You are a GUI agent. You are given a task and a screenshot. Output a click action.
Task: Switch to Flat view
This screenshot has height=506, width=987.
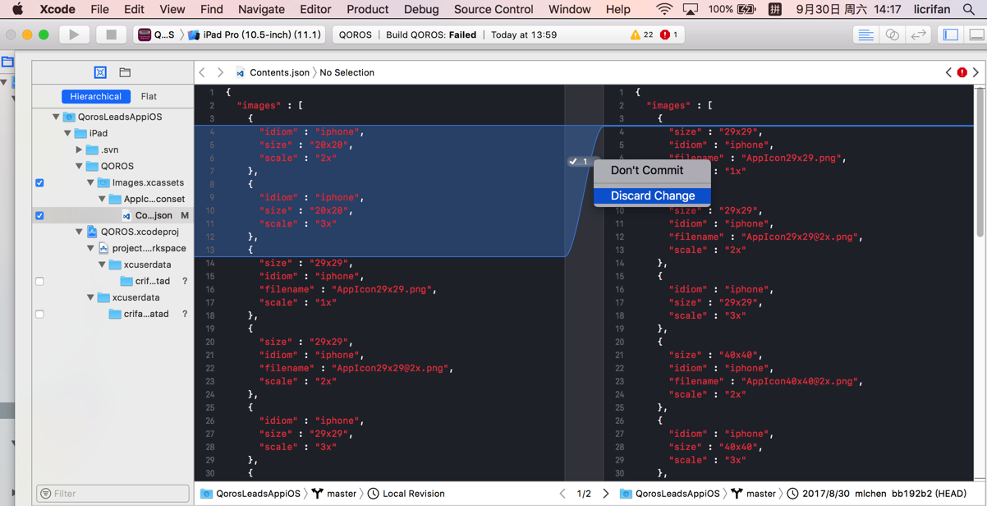149,96
